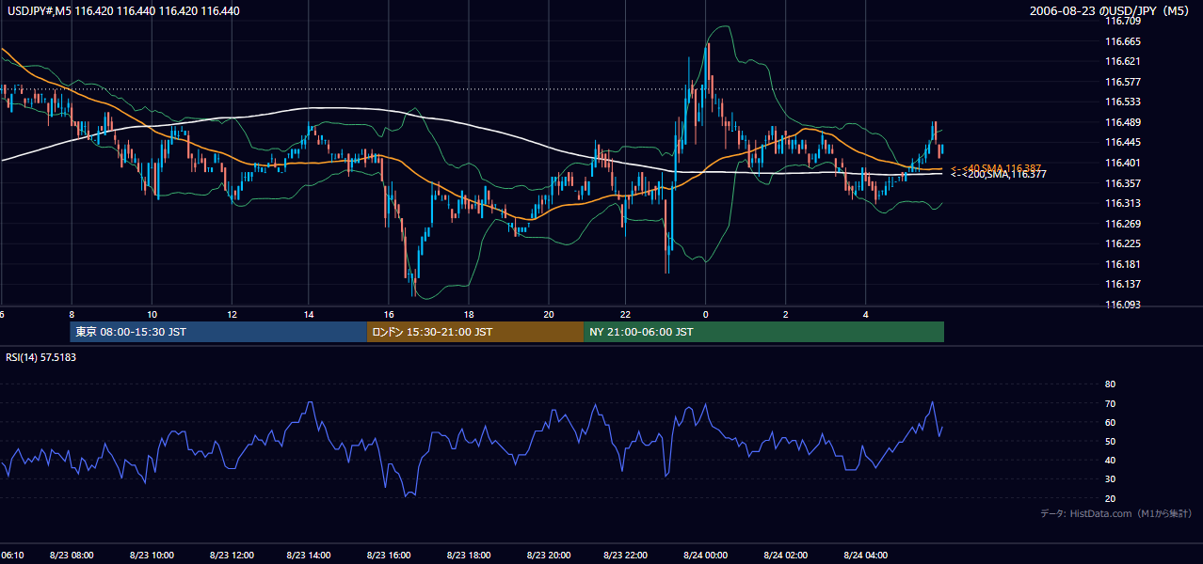Click the 8/24 02:00 date label

pos(785,556)
